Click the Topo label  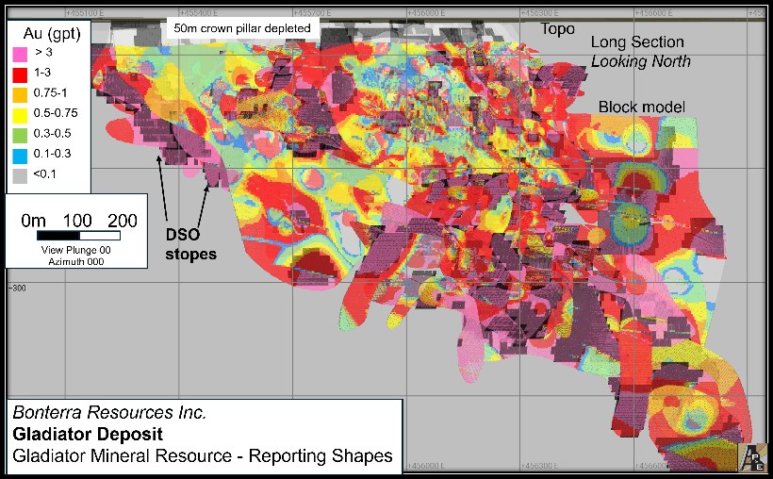[x=556, y=29]
